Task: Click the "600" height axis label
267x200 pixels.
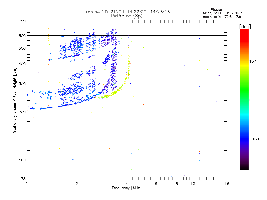Action: (x=22, y=36)
